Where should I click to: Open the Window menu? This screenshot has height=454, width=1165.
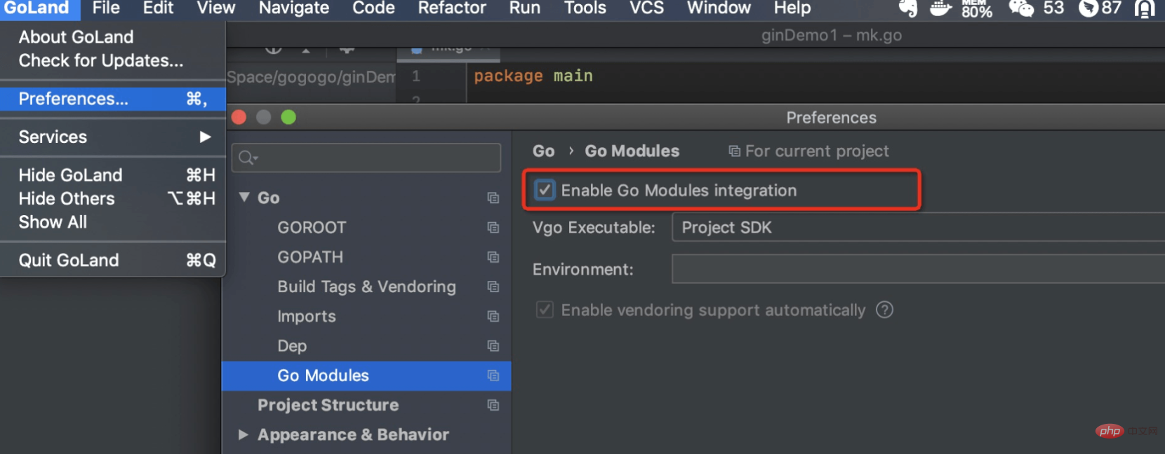[719, 8]
